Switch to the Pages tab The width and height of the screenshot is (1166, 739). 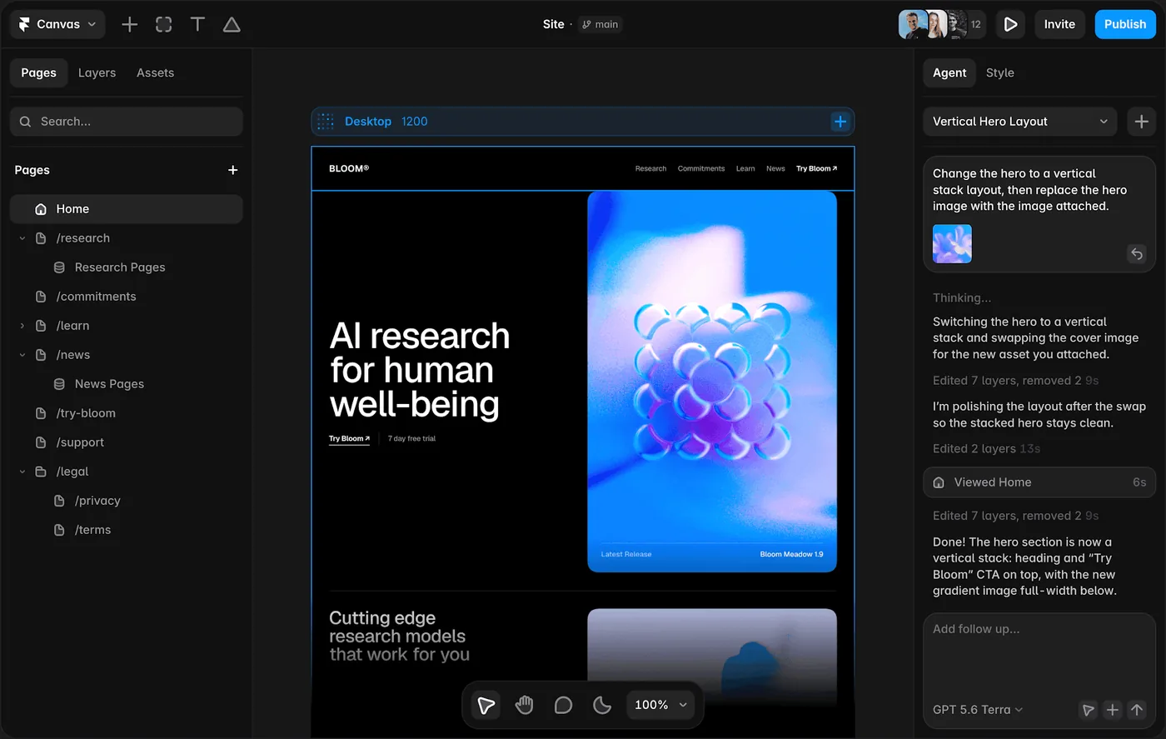coord(38,72)
